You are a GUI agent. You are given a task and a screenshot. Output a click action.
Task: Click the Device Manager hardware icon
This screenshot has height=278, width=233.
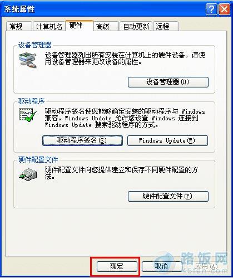[x=28, y=60]
